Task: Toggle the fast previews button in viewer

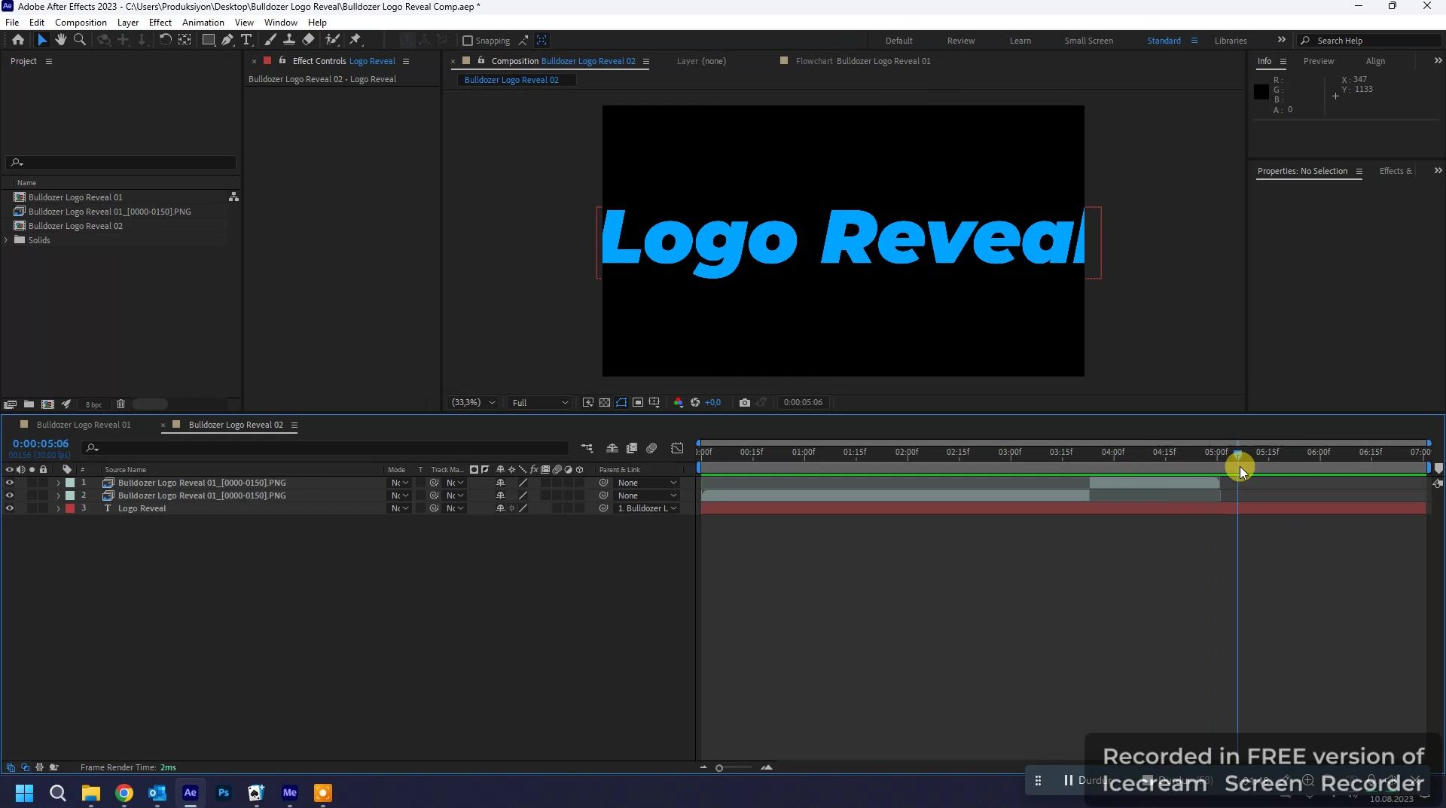Action: click(x=588, y=403)
